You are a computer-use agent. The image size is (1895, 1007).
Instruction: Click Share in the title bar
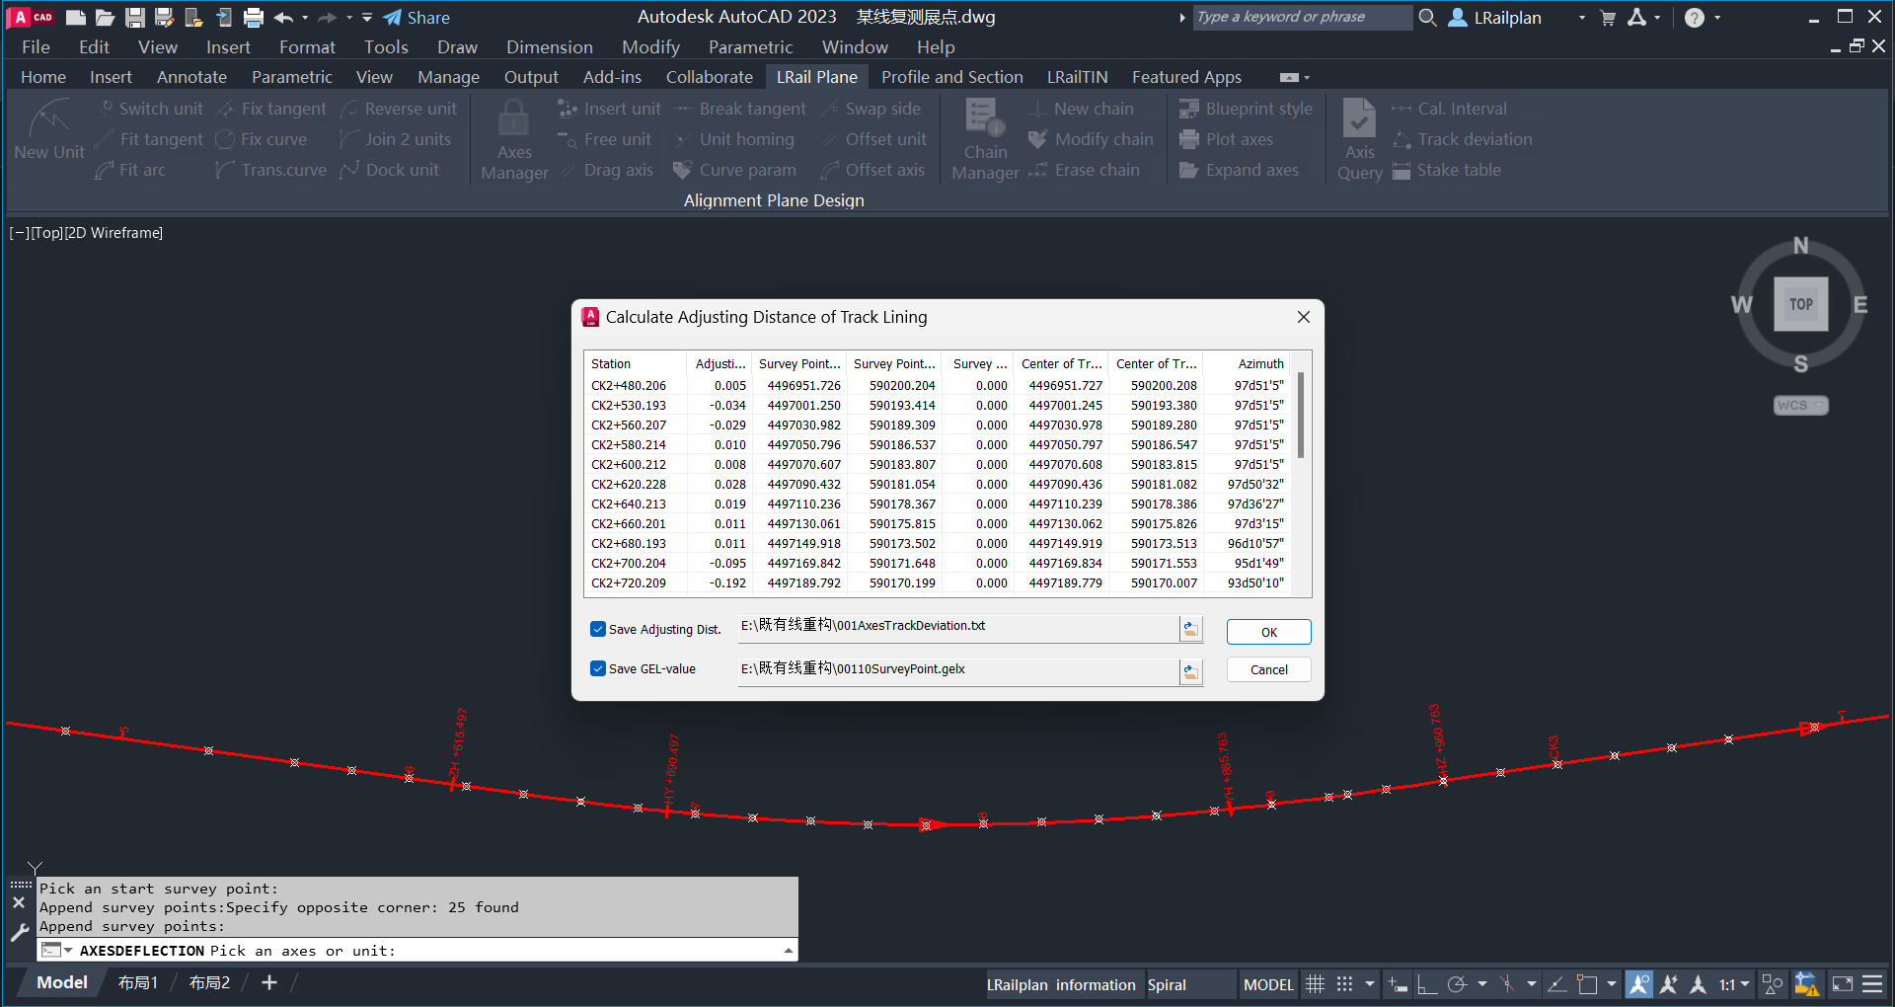pyautogui.click(x=417, y=18)
